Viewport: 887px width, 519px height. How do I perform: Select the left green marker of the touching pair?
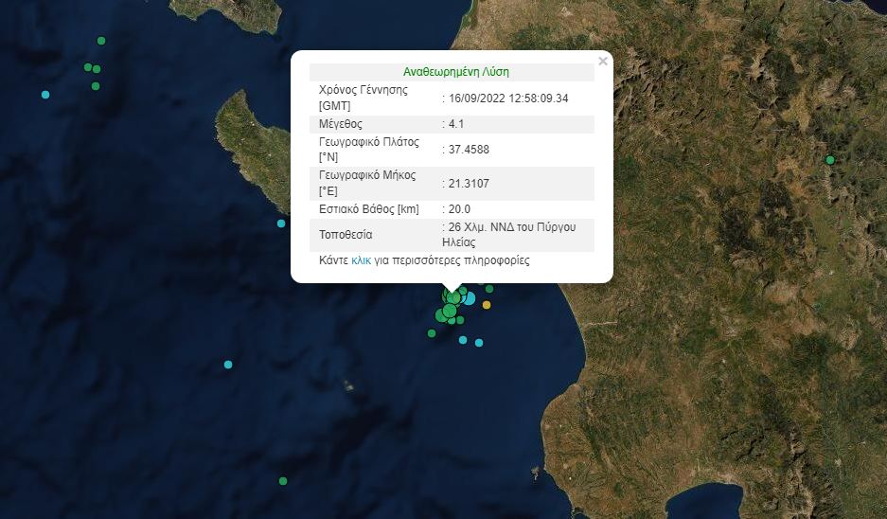tap(88, 67)
